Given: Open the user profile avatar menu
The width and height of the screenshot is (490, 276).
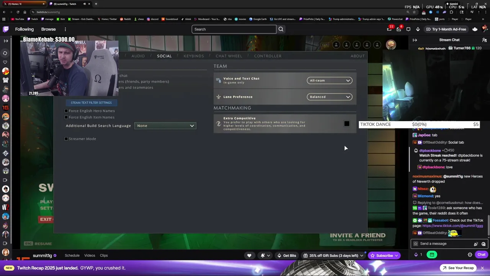Looking at the screenshot, I should click(485, 29).
